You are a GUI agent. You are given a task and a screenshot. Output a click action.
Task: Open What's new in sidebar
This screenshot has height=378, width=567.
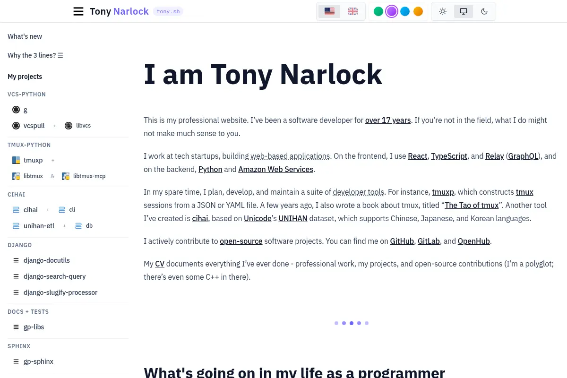[x=25, y=36]
